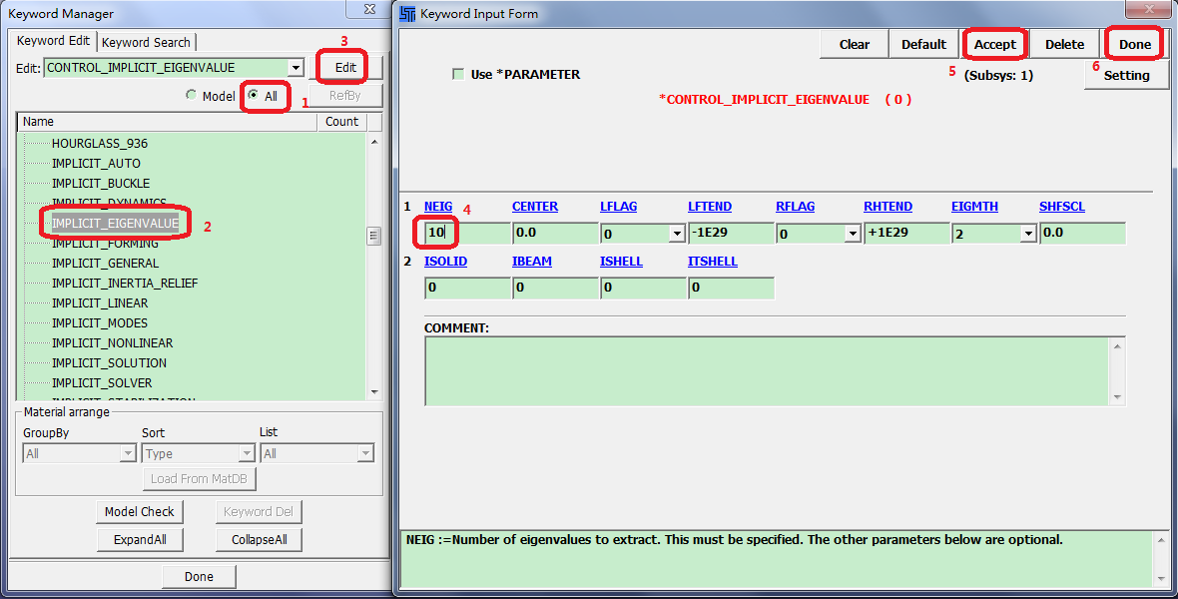The image size is (1178, 599).
Task: Click the SHFSCL input field
Action: (x=1082, y=233)
